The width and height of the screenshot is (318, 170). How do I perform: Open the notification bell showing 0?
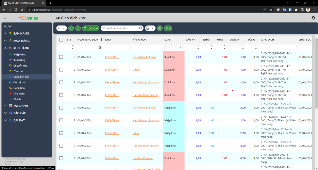pos(168,28)
